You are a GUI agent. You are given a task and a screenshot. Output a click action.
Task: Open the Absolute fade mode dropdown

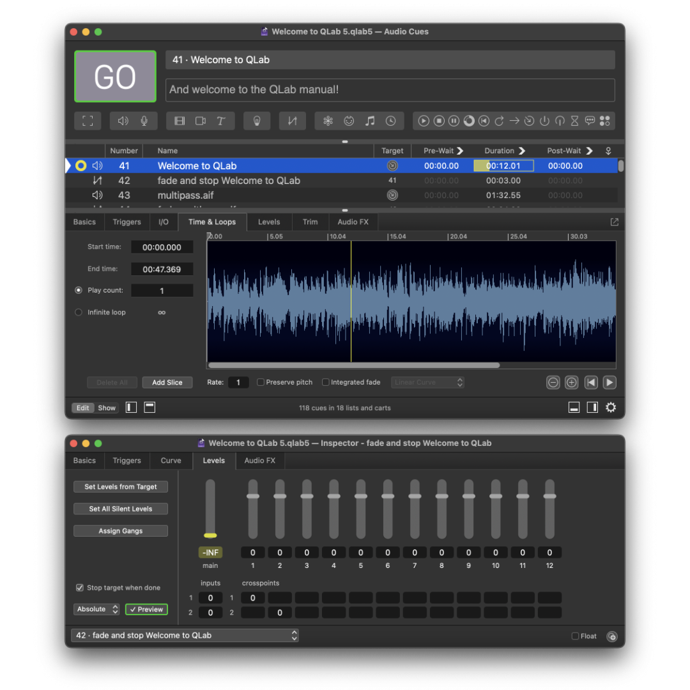pos(96,609)
